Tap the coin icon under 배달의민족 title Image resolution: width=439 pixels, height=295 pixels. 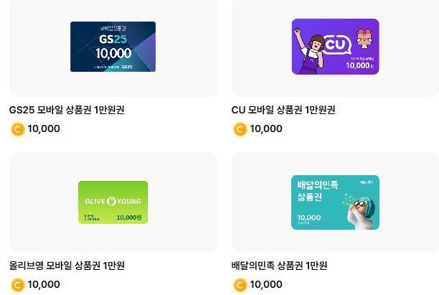click(240, 285)
